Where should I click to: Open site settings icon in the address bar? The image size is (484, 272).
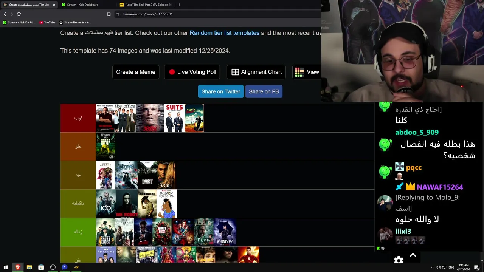tap(118, 14)
